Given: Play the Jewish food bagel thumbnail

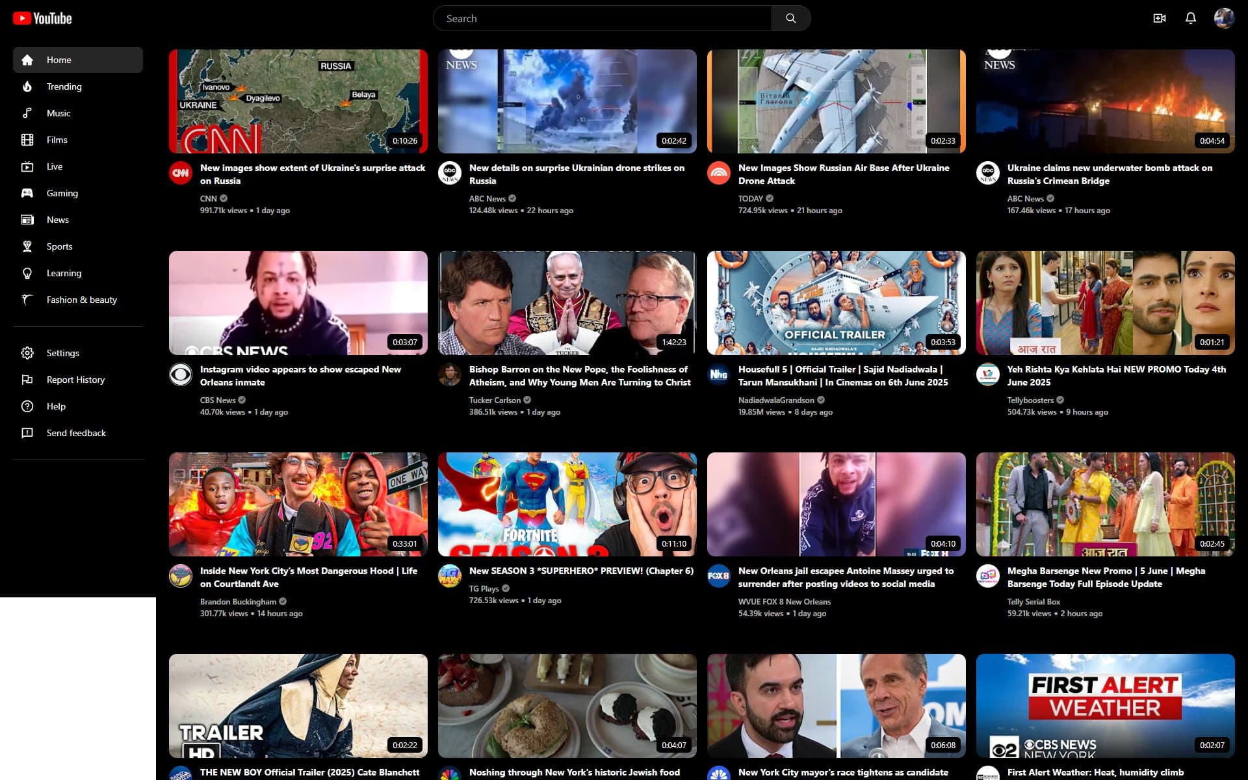Looking at the screenshot, I should click(x=567, y=706).
